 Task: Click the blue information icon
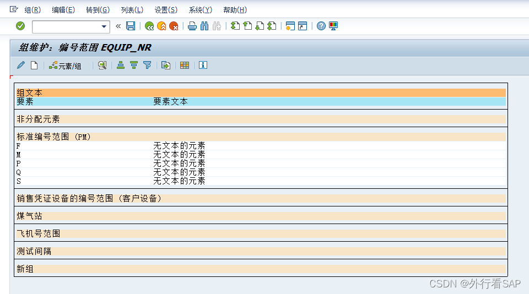pos(203,65)
